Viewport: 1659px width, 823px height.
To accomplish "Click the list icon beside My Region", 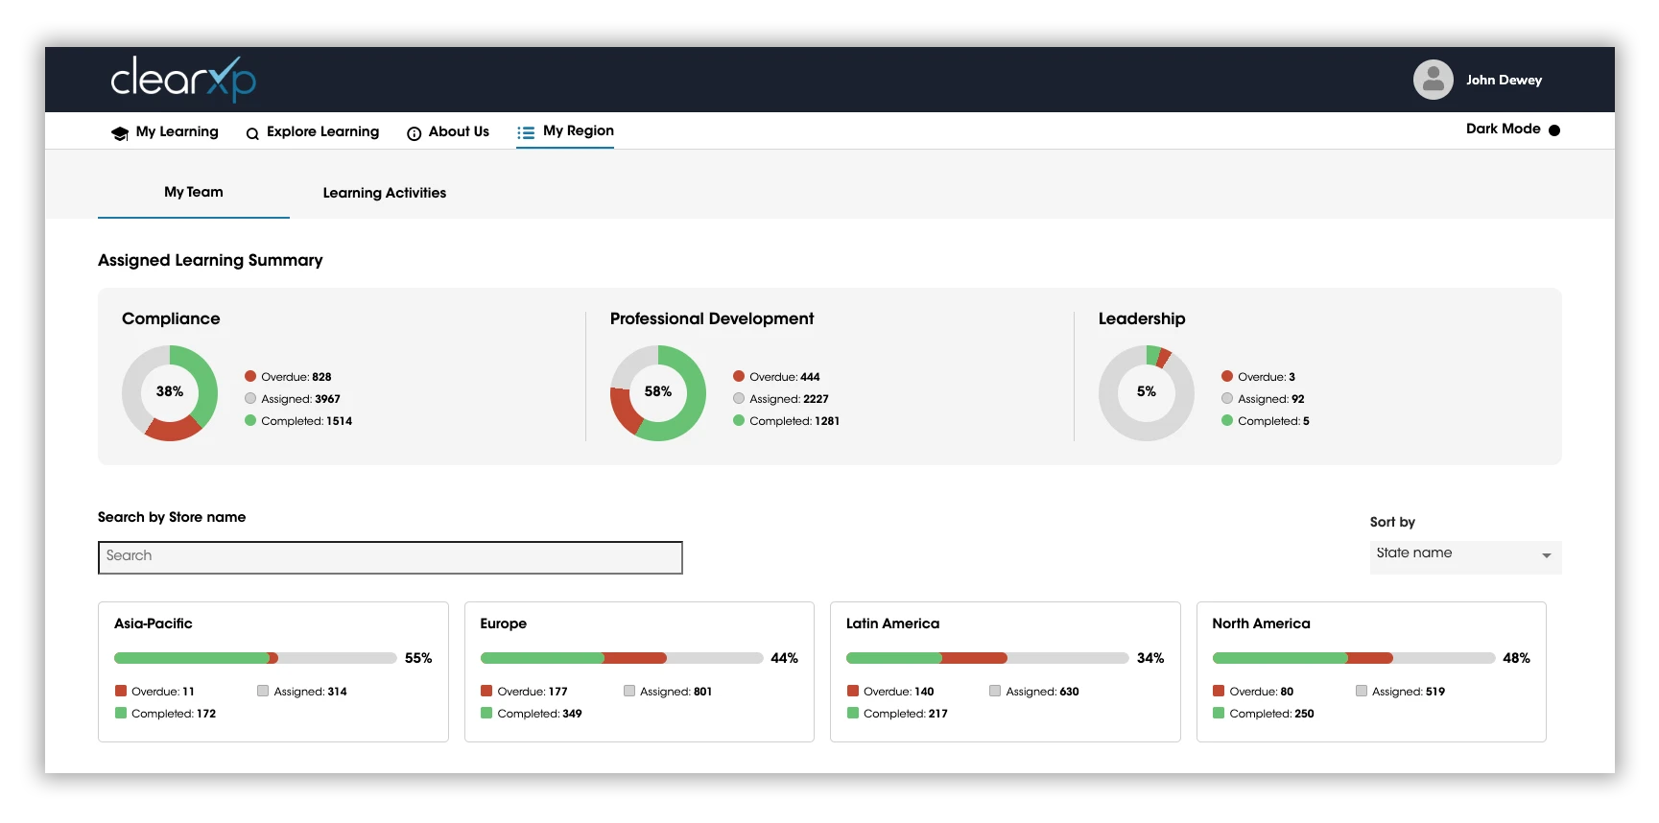I will pyautogui.click(x=526, y=133).
